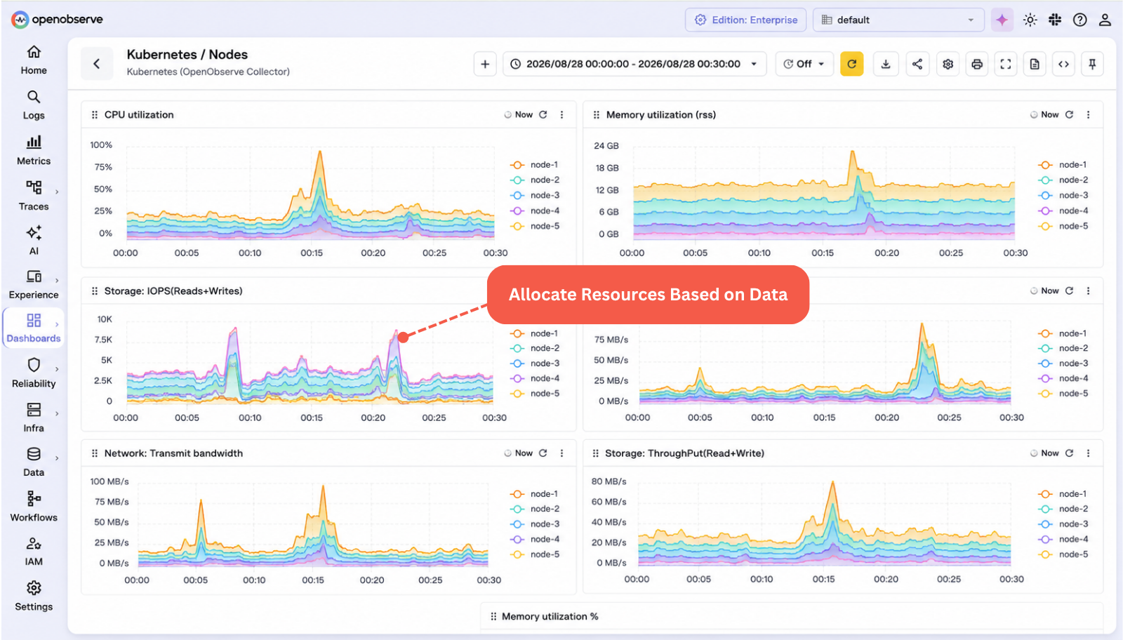Open the dashboard JSON code editor
The width and height of the screenshot is (1123, 640).
(1063, 64)
